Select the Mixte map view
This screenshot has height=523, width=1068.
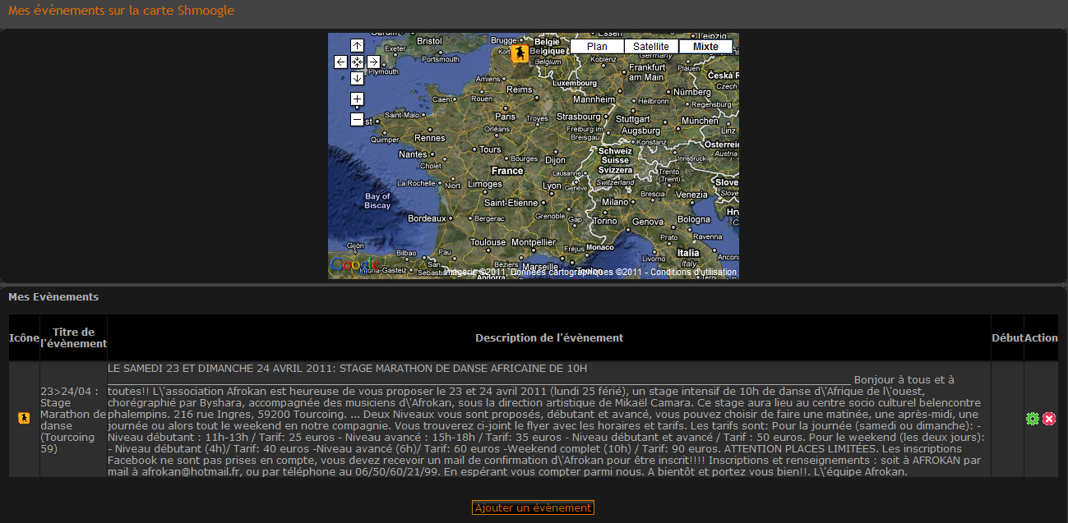tap(705, 47)
